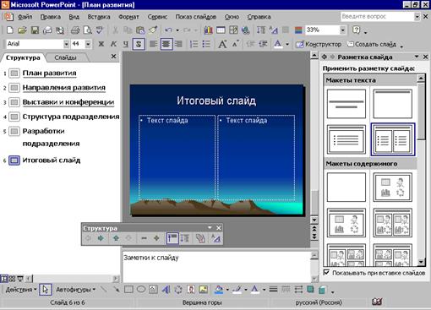Viewport: 431px width, 310px height.
Task: Expand the Автофигуры dropdown menu
Action: point(75,289)
